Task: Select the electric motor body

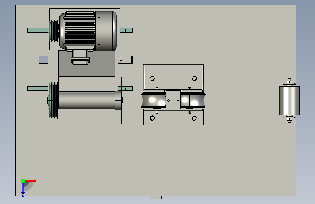Action: [x=88, y=31]
